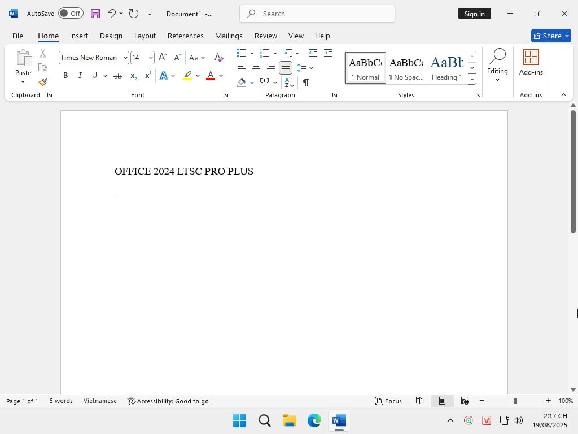Image resolution: width=578 pixels, height=434 pixels.
Task: Expand Styles gallery More button
Action: pos(472,79)
